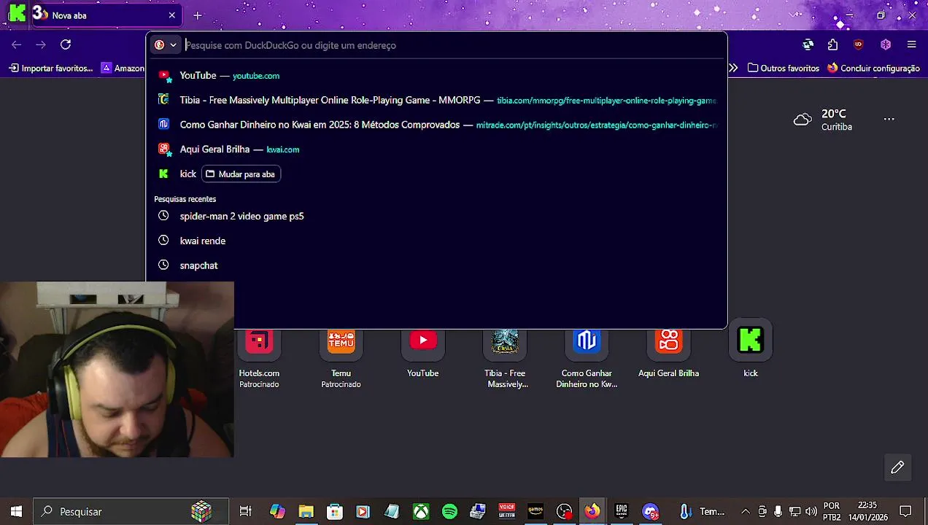
Task: Open the weather widget options menu
Action: coord(889,119)
